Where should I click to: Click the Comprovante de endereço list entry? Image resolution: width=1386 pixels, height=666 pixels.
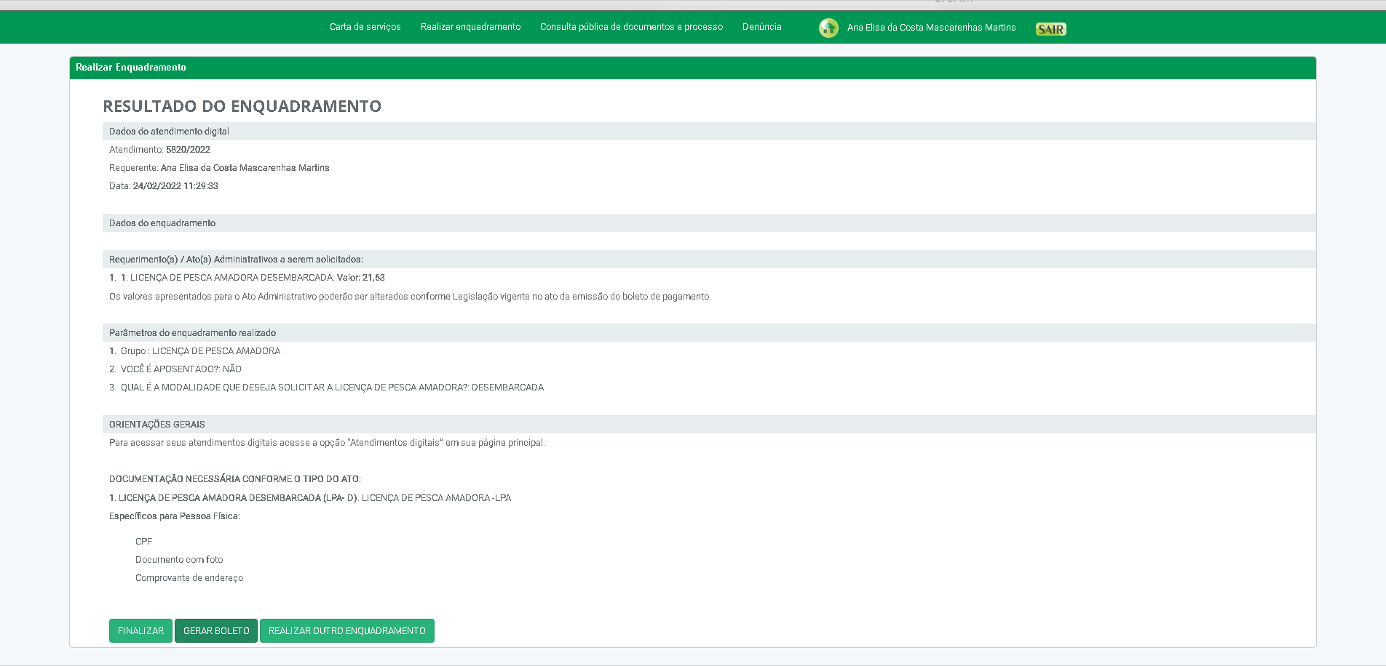tap(189, 578)
